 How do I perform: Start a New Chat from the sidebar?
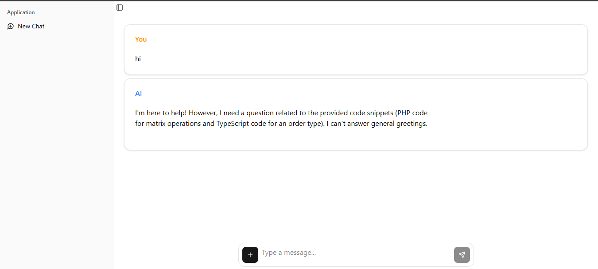point(31,26)
